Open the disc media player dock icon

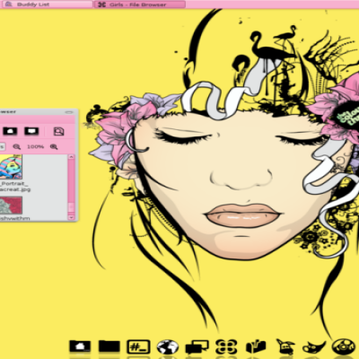[344, 347]
